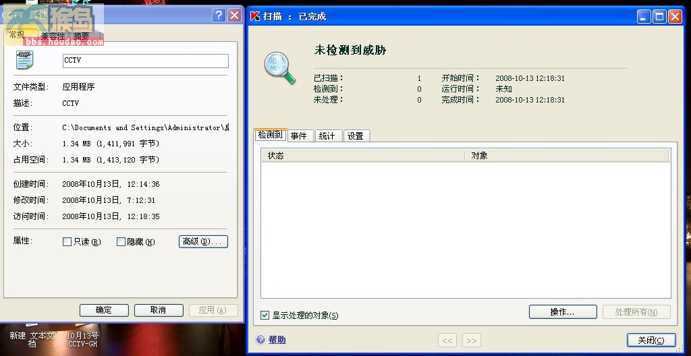Screen dimensions: 691x356
Task: Click the CCTV file icon in properties dialog
Action: (x=25, y=60)
